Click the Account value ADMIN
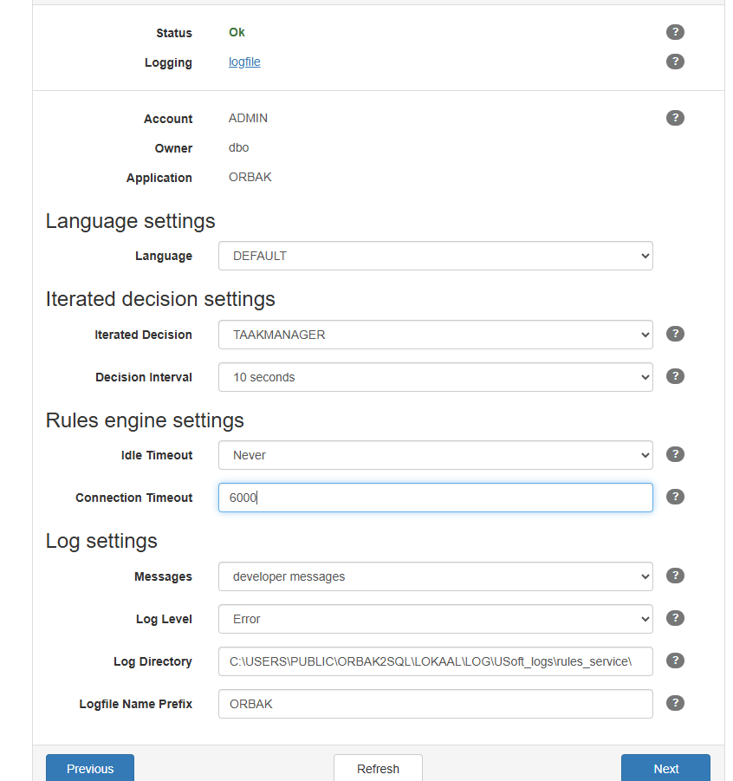This screenshot has width=733, height=781. 248,118
